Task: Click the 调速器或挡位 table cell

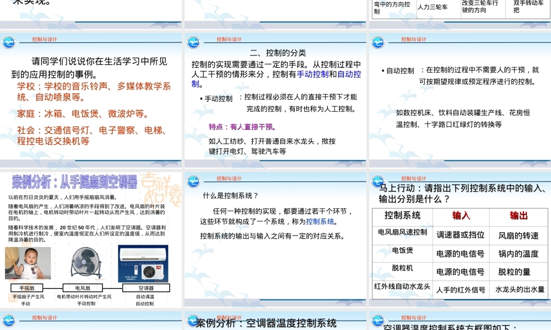Action: coord(460,235)
